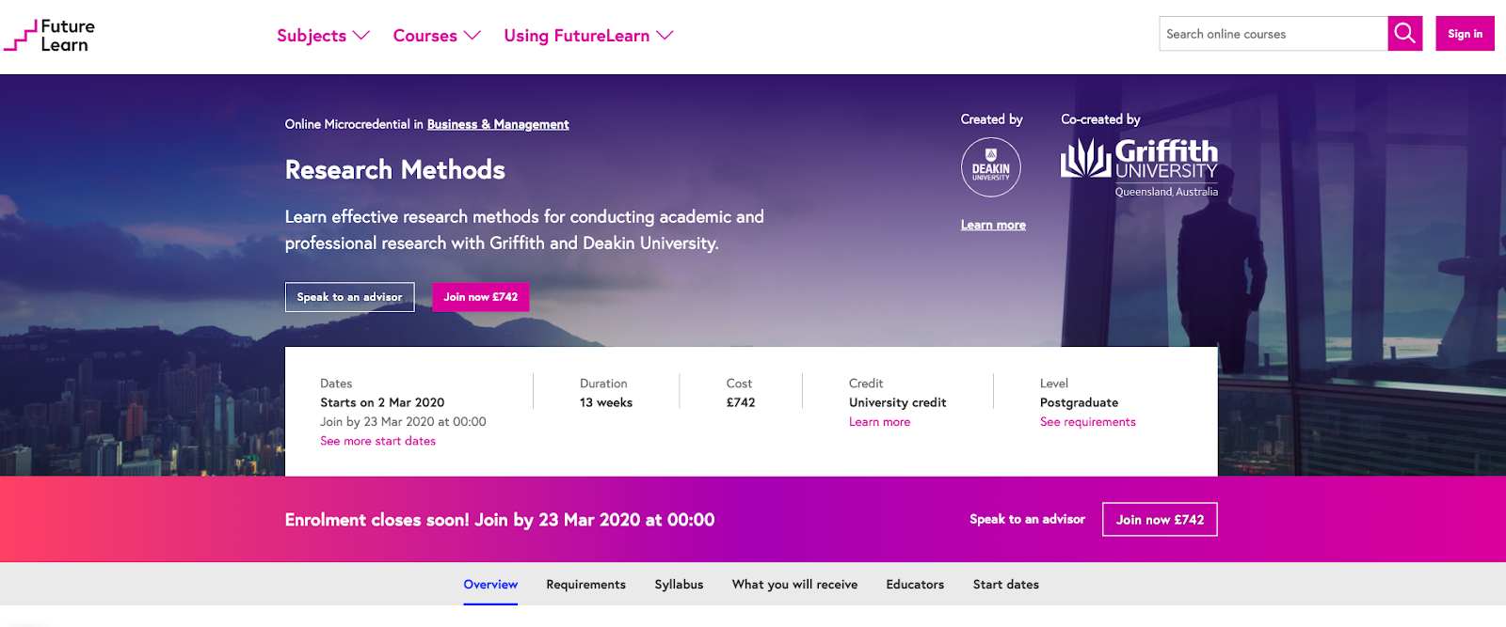Open the Courses dropdown menu
This screenshot has width=1506, height=627.
(437, 36)
